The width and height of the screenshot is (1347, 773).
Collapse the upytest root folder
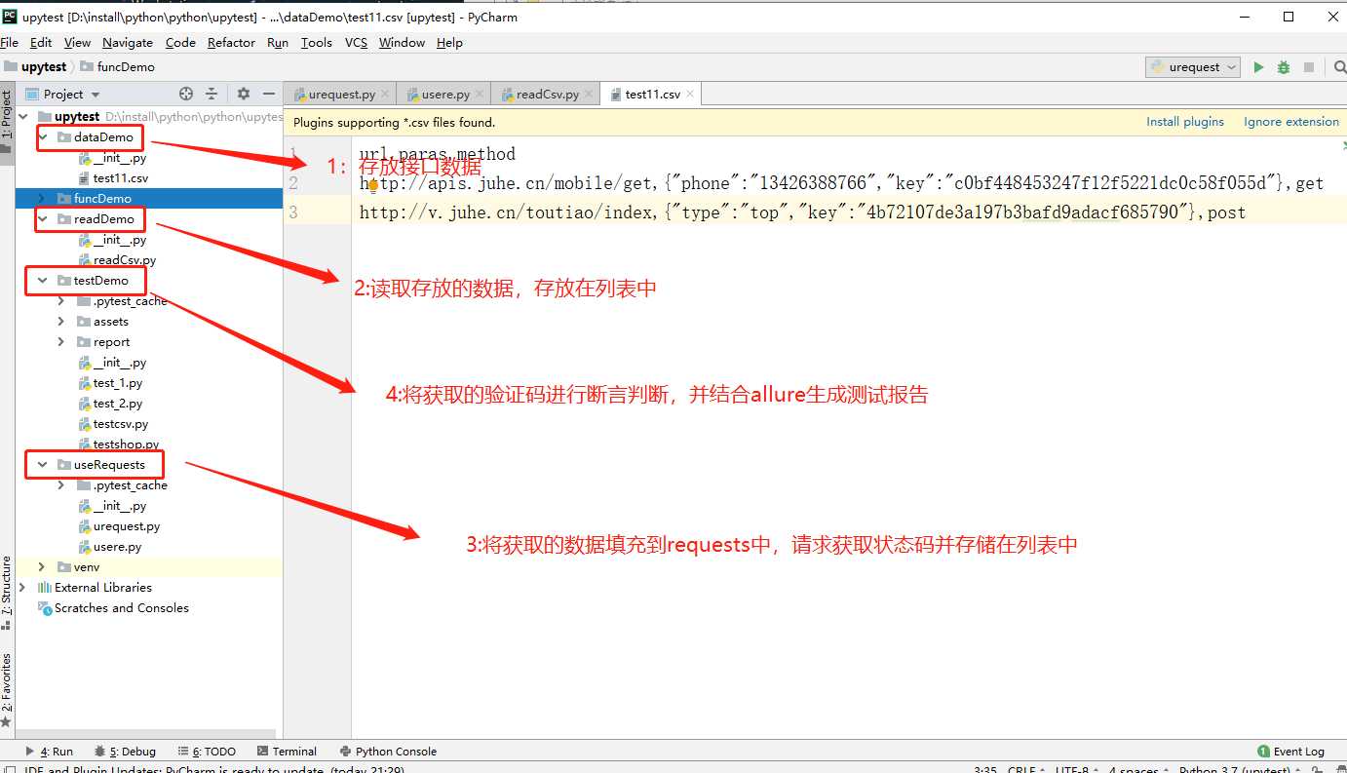point(25,116)
